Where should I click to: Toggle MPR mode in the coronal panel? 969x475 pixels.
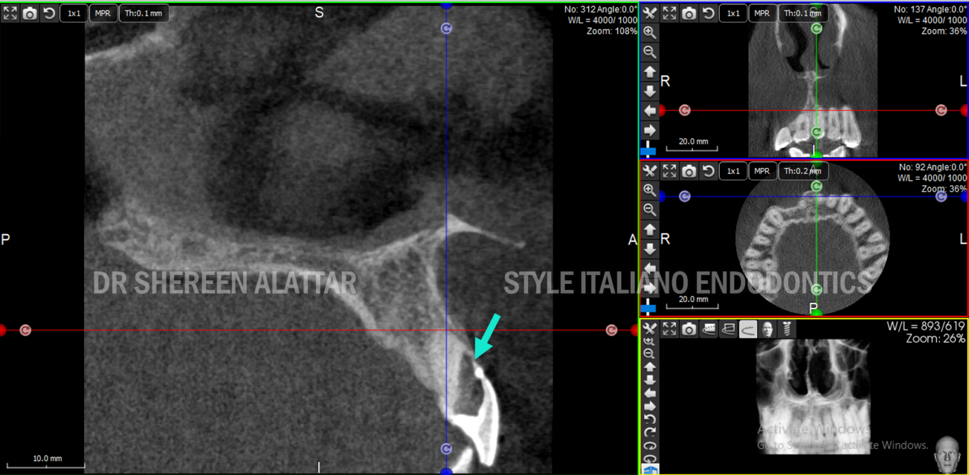[x=762, y=13]
